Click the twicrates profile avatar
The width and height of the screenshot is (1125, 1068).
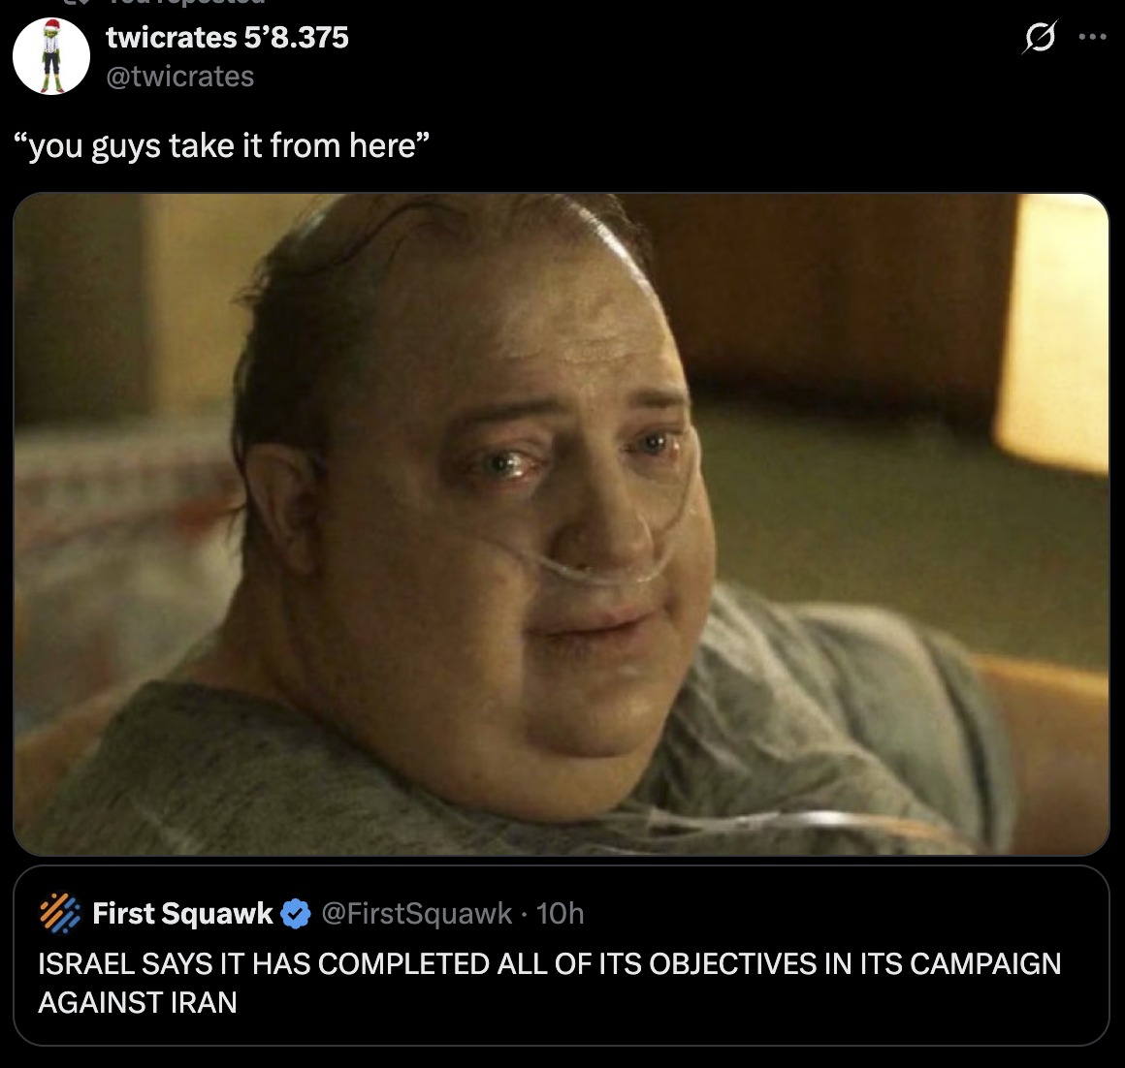pos(51,56)
